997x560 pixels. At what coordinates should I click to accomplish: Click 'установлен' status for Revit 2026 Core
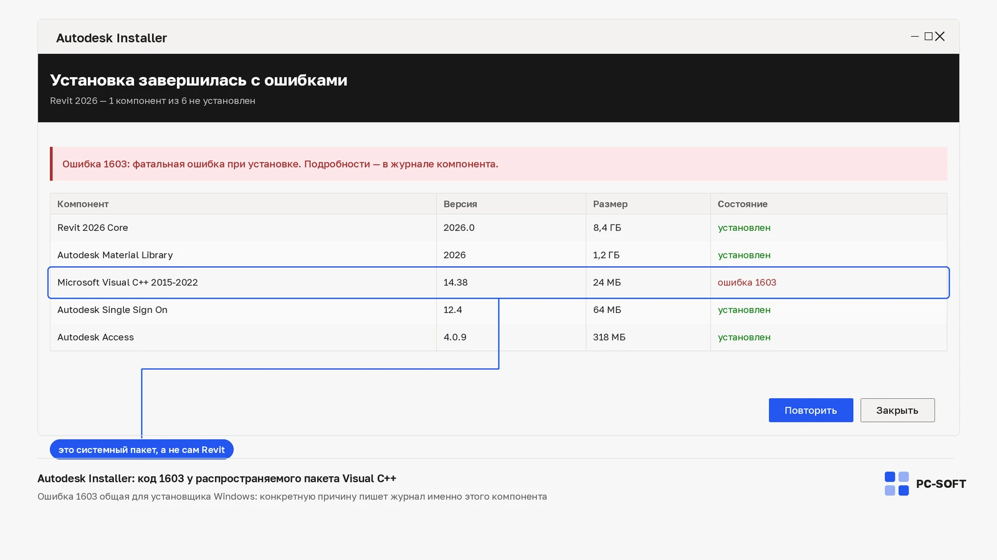[x=744, y=228]
